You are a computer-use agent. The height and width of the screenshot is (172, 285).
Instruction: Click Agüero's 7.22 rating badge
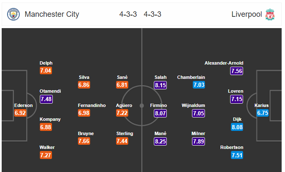[x=122, y=113]
